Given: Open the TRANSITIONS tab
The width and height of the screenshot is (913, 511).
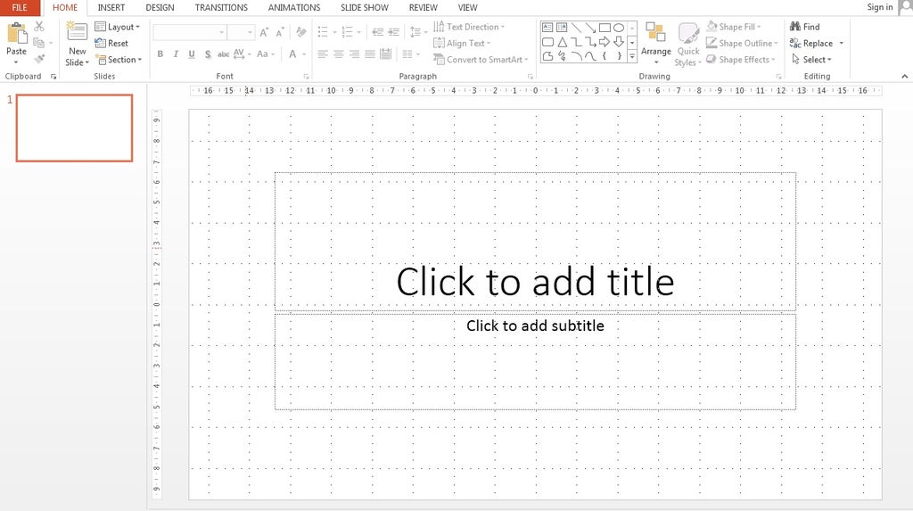Looking at the screenshot, I should click(220, 7).
